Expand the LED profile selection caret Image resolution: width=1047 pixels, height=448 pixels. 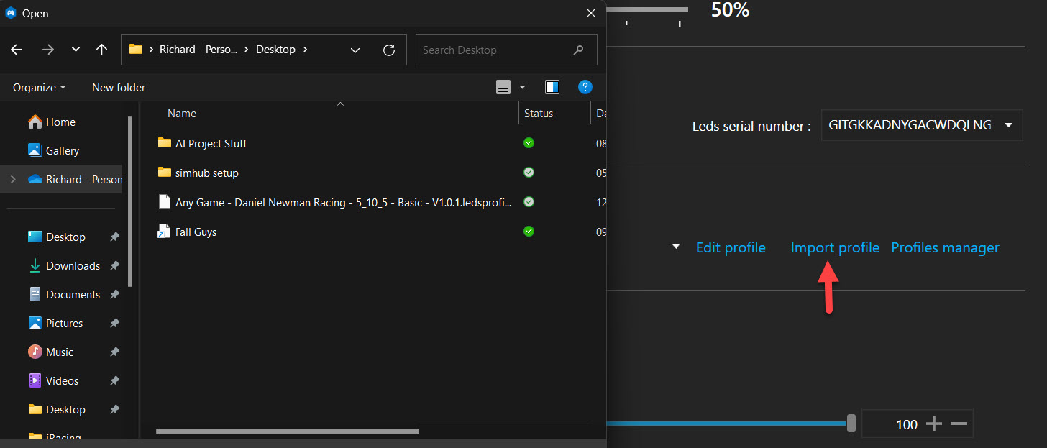[675, 247]
